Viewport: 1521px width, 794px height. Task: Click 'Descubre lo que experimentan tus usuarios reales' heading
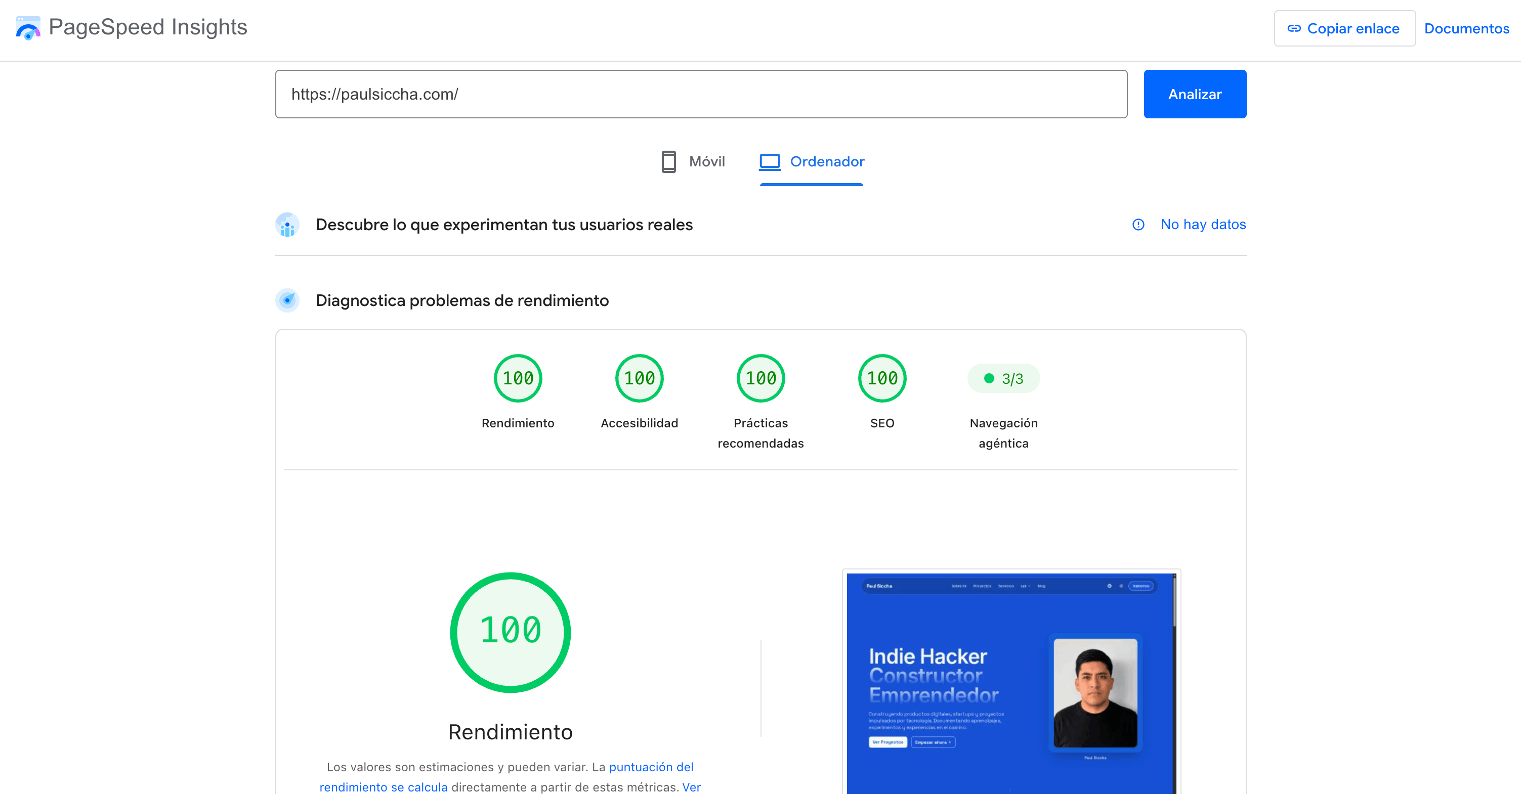[x=503, y=225]
